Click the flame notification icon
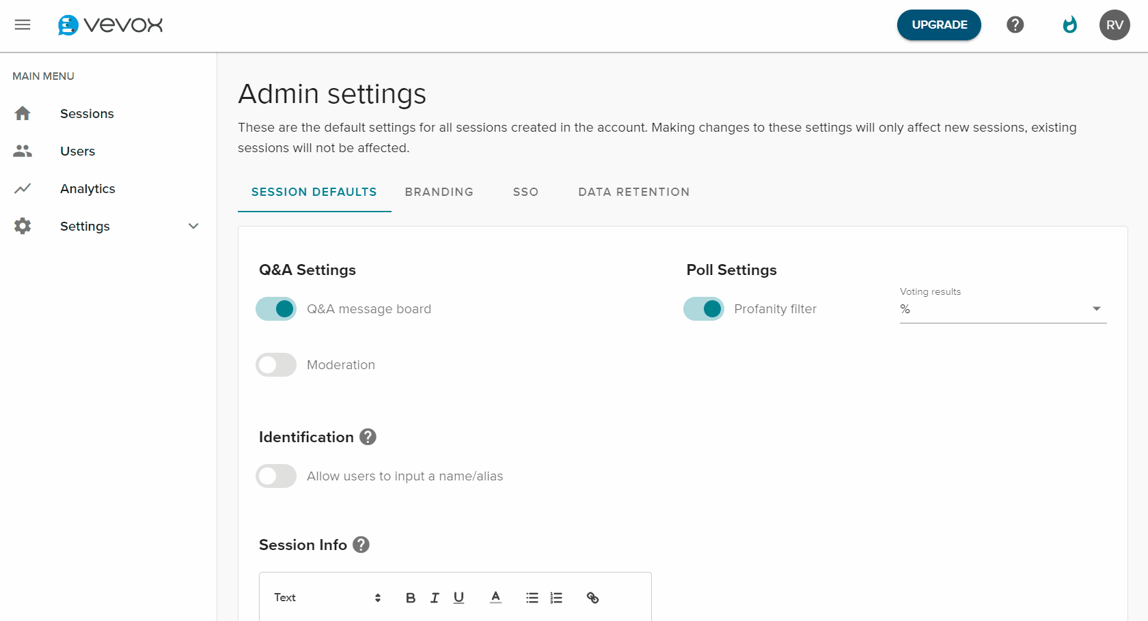This screenshot has width=1148, height=621. tap(1069, 25)
